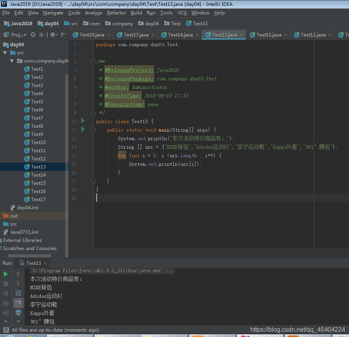Switch to Test17.java editor tab
This screenshot has height=337, width=349.
[x=136, y=35]
